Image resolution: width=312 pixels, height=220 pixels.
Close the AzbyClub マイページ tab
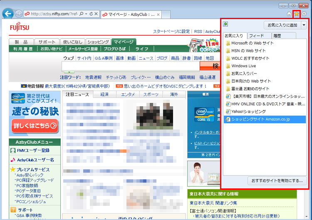pyautogui.click(x=158, y=15)
